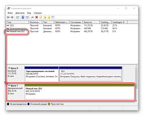The height and width of the screenshot is (116, 144).
Task: Sort by the Файловая с... column header
Action: (62, 22)
